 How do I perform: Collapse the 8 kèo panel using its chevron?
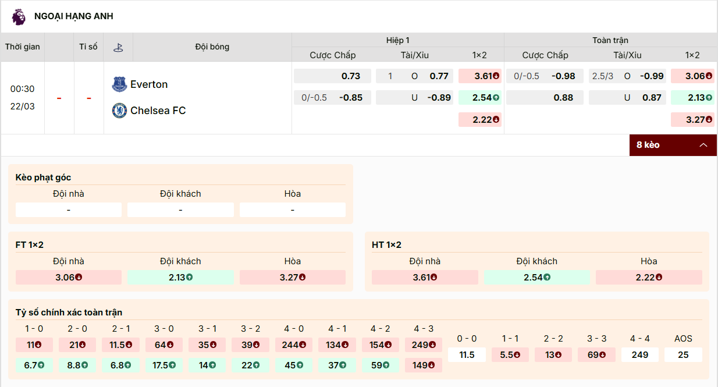pyautogui.click(x=703, y=144)
